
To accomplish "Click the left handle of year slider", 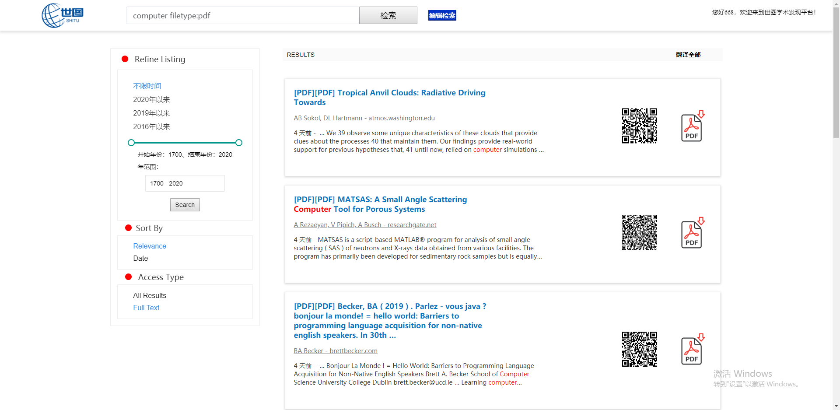I will [x=131, y=143].
